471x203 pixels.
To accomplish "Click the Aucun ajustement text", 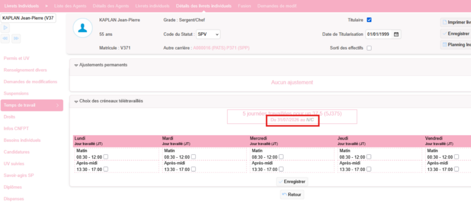I will 292,83.
